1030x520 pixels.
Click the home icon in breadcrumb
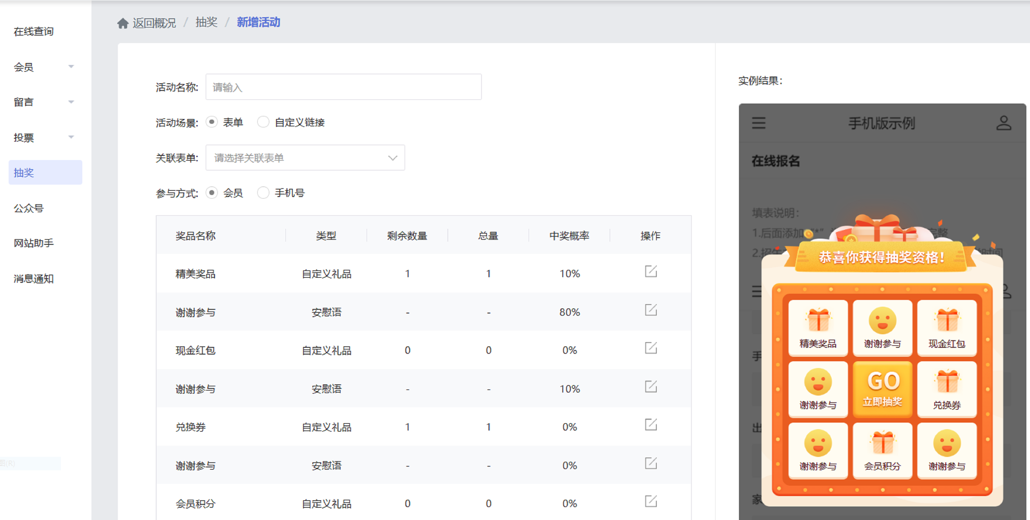click(x=123, y=23)
